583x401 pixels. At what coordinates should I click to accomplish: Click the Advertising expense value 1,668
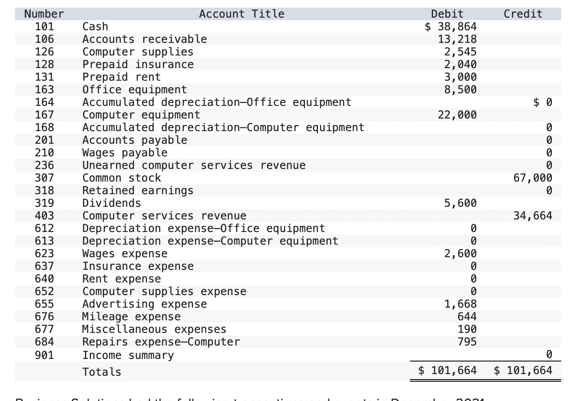pyautogui.click(x=462, y=304)
